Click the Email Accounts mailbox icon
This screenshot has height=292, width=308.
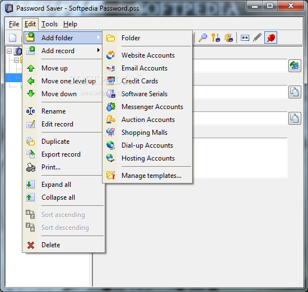click(110, 68)
